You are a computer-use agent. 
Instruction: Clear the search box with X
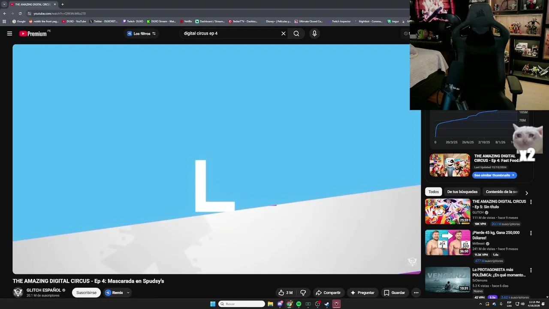283,33
